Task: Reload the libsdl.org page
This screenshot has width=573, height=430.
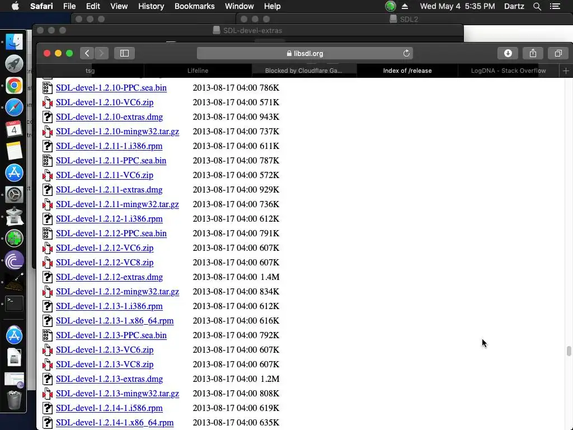Action: [x=406, y=53]
